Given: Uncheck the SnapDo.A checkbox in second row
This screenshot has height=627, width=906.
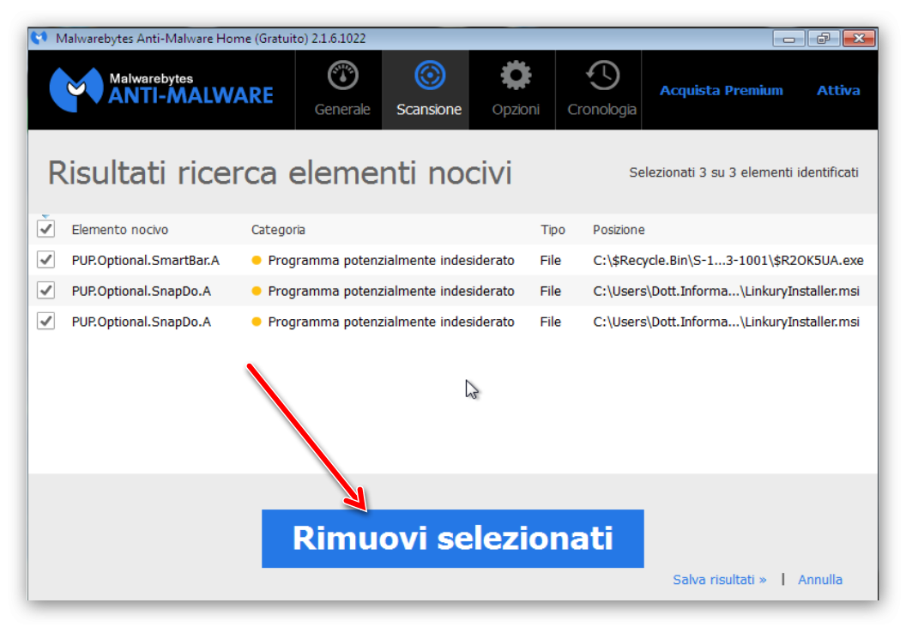Looking at the screenshot, I should [45, 290].
